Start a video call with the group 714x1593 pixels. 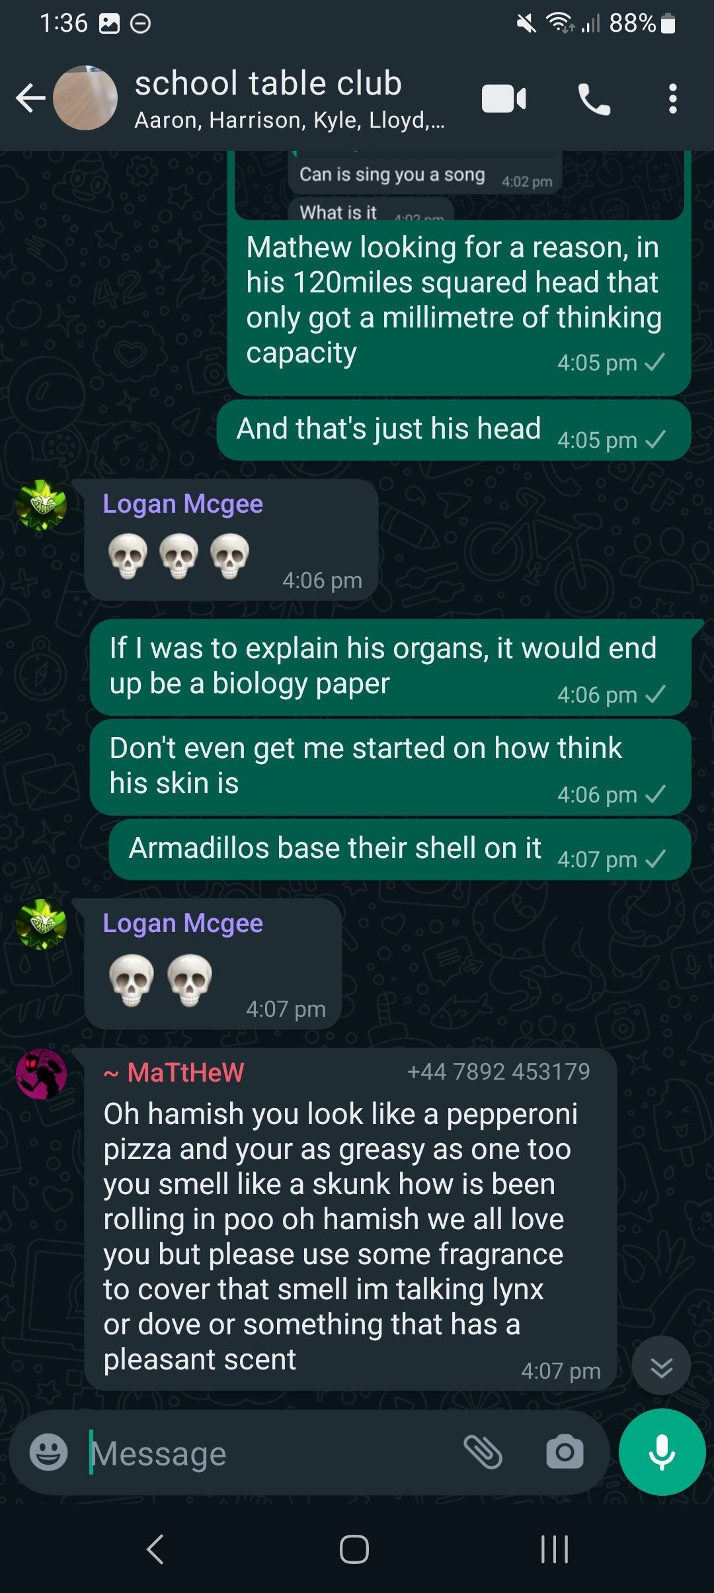[x=504, y=99]
